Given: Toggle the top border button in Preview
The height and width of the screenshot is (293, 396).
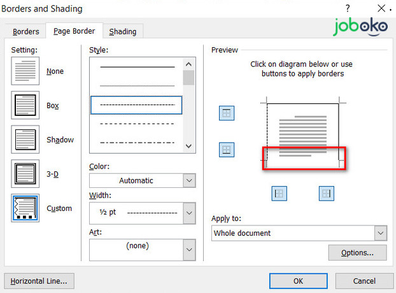Looking at the screenshot, I should click(226, 113).
